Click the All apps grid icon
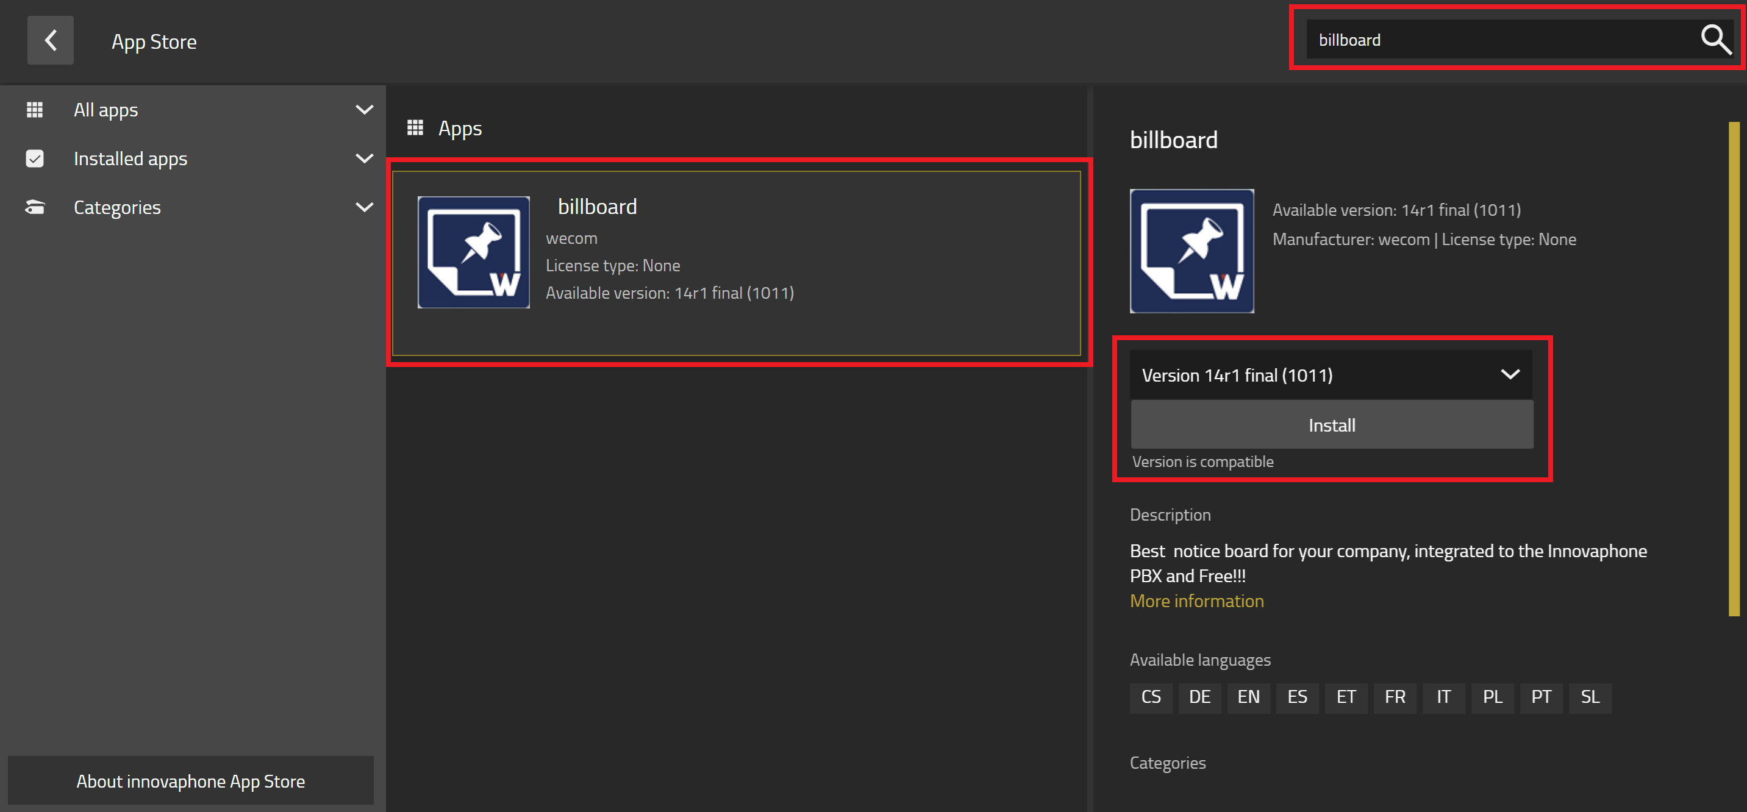Screen dimensions: 1747x812 [35, 110]
